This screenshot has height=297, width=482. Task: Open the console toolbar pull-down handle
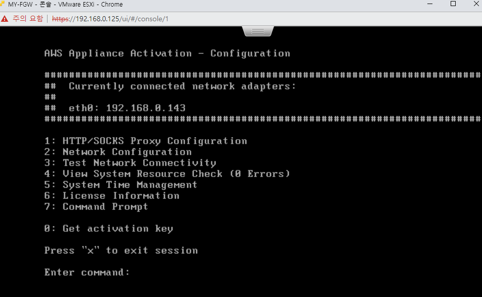[x=258, y=31]
